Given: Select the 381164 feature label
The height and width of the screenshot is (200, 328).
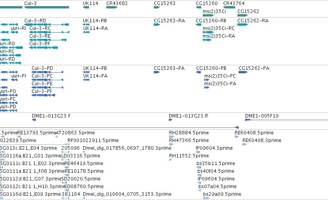Looking at the screenshot, I should [71, 194].
